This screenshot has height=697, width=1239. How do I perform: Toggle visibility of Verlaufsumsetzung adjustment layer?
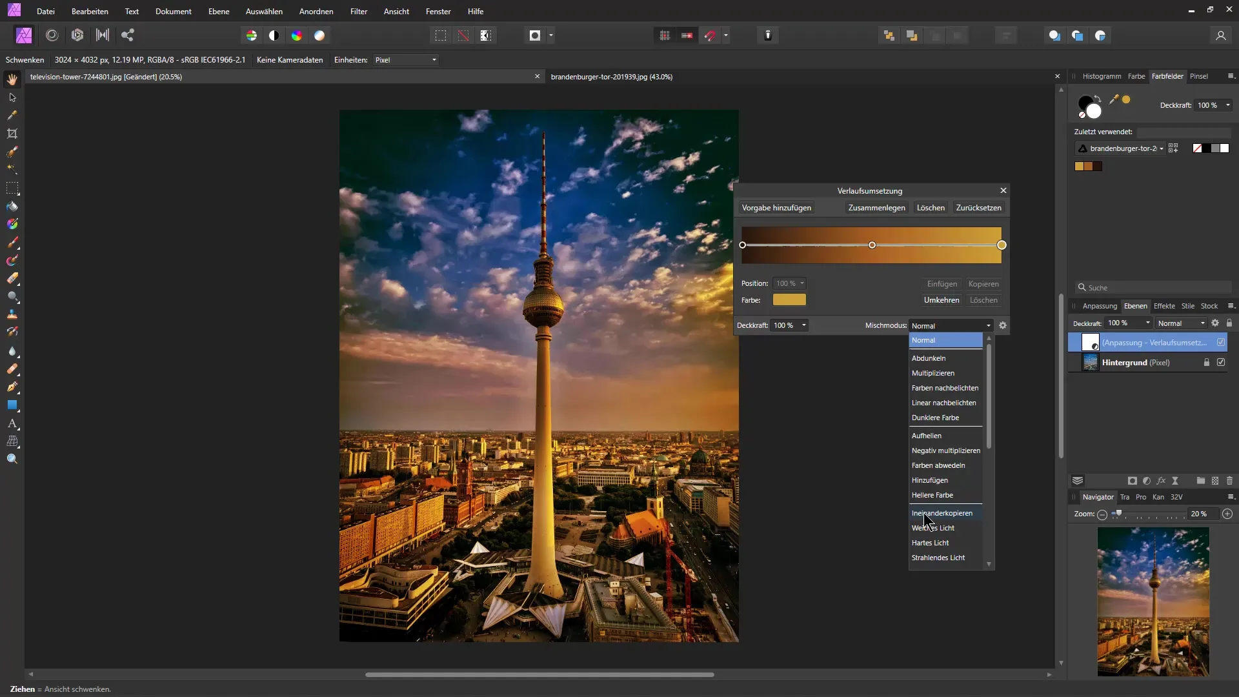click(x=1221, y=343)
